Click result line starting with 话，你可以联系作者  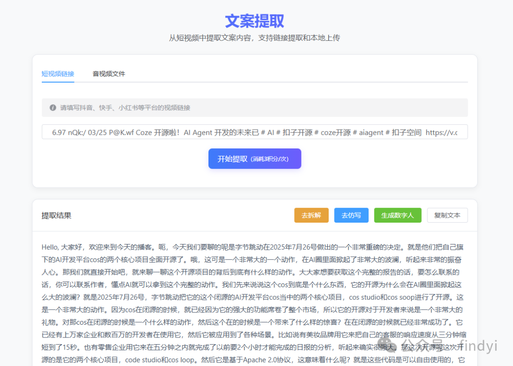pos(251,284)
